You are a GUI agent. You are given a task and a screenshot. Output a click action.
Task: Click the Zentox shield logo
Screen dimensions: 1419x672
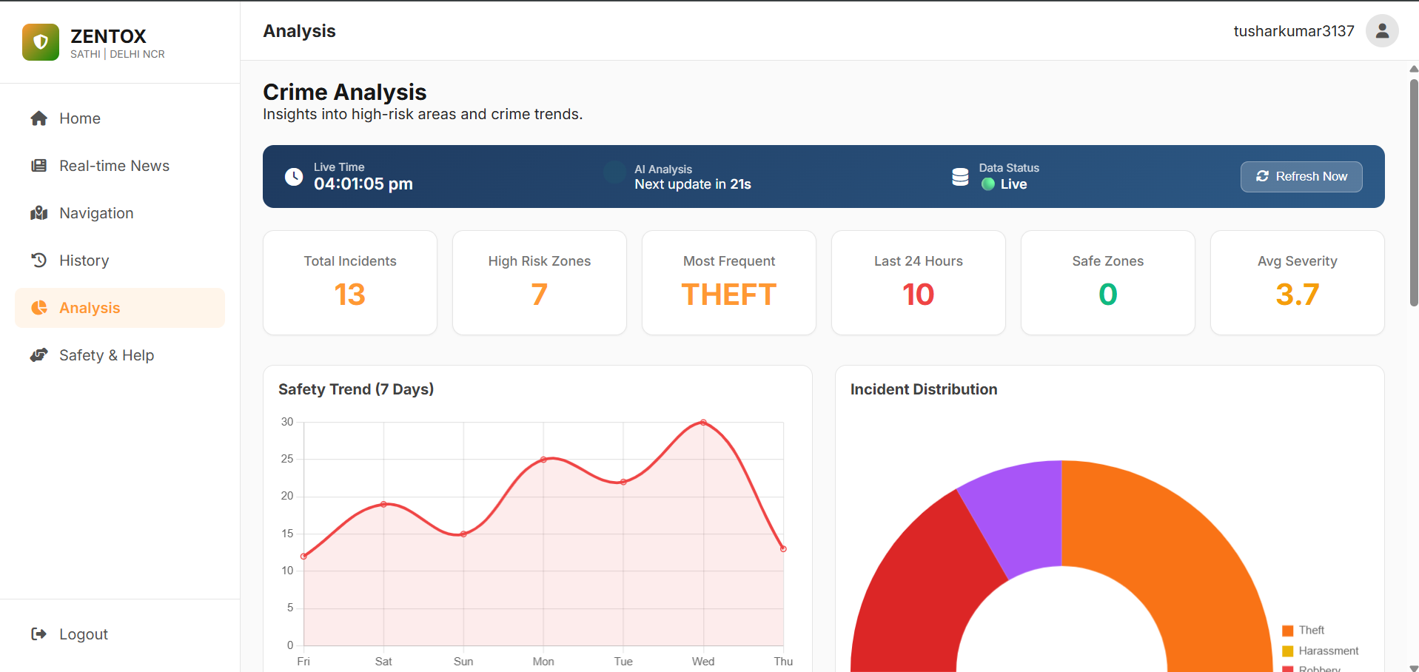coord(41,42)
